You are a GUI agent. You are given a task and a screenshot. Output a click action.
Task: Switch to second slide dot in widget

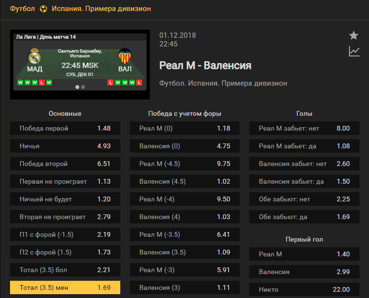83,87
